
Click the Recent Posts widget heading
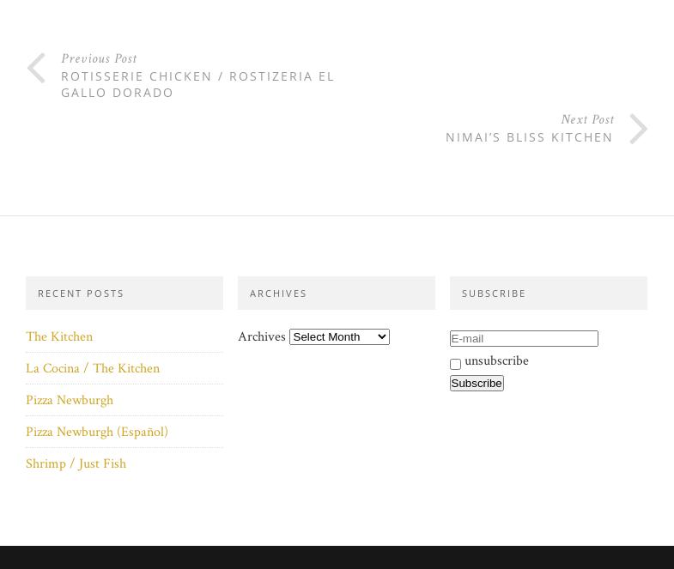tap(81, 294)
